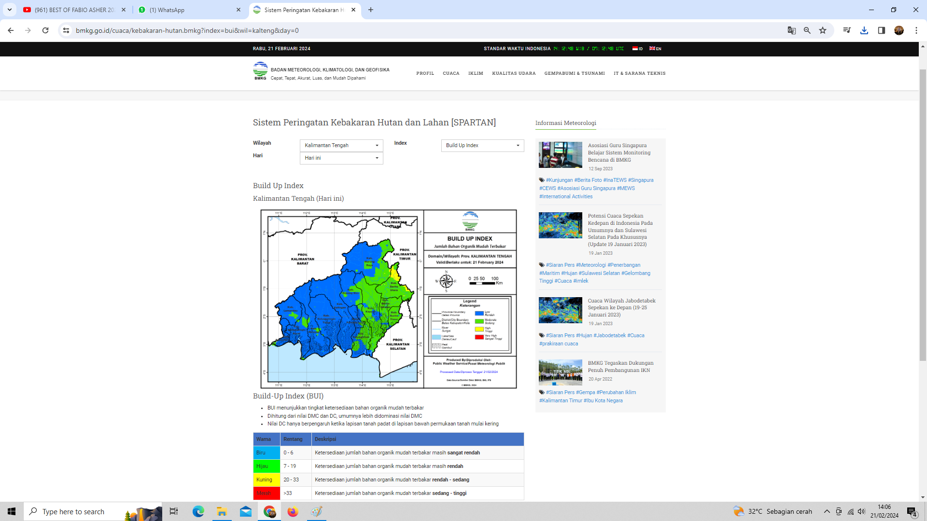Open the tab search chevron button
The width and height of the screenshot is (927, 521).
10,10
